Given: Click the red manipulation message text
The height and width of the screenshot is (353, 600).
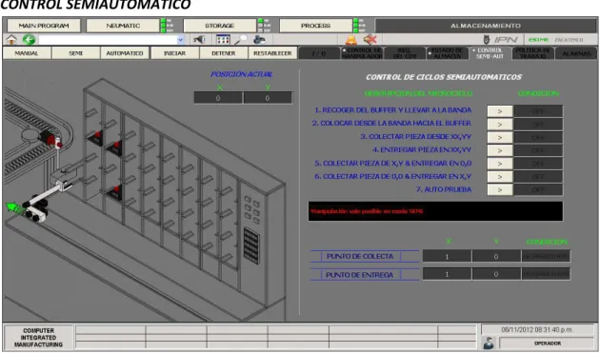Looking at the screenshot, I should 367,211.
